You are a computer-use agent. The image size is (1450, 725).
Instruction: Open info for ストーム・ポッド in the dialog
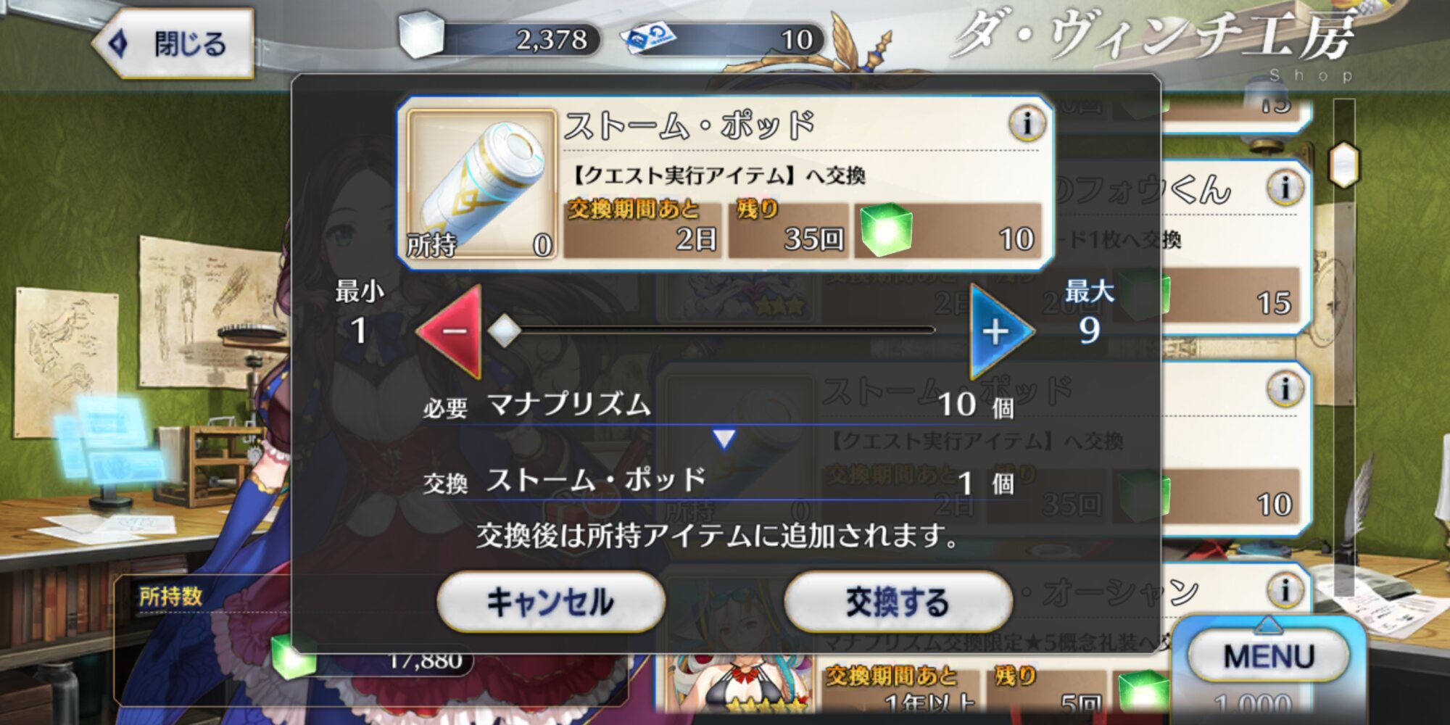pos(1027,124)
